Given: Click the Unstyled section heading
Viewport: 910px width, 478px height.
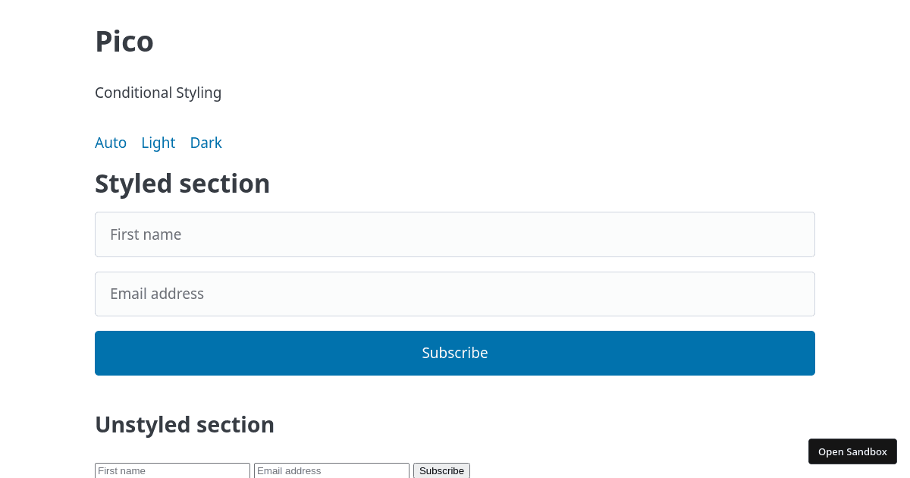Looking at the screenshot, I should pyautogui.click(x=184, y=424).
